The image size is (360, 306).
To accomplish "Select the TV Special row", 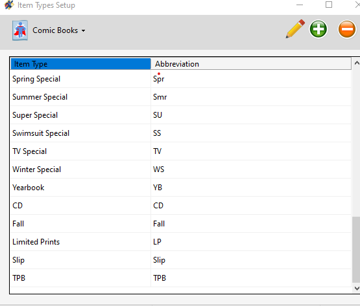I will pyautogui.click(x=181, y=151).
